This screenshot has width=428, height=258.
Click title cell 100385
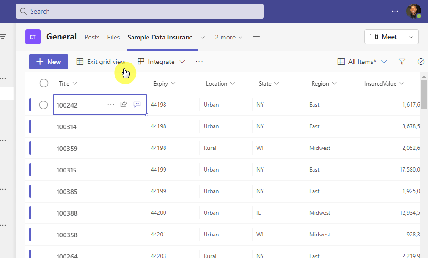(x=99, y=192)
